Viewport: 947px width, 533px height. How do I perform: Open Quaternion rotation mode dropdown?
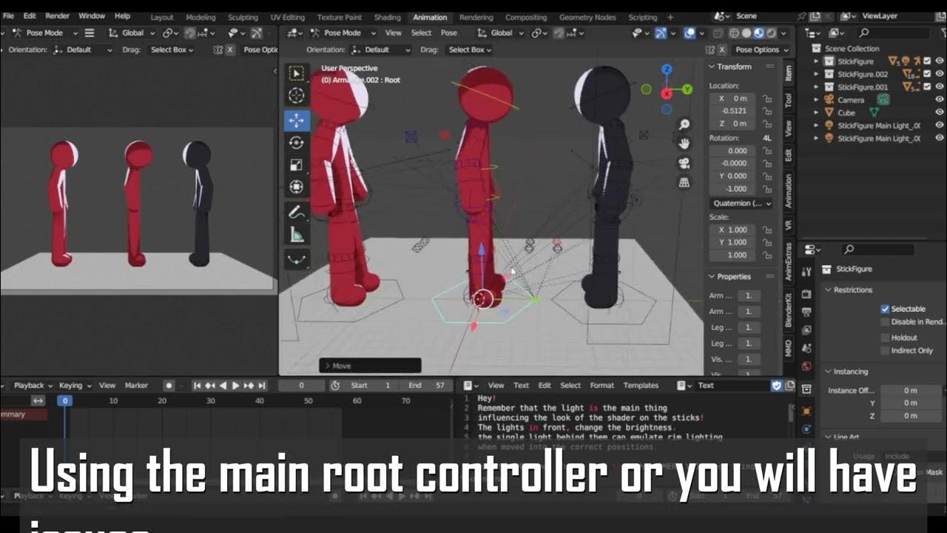coord(741,203)
